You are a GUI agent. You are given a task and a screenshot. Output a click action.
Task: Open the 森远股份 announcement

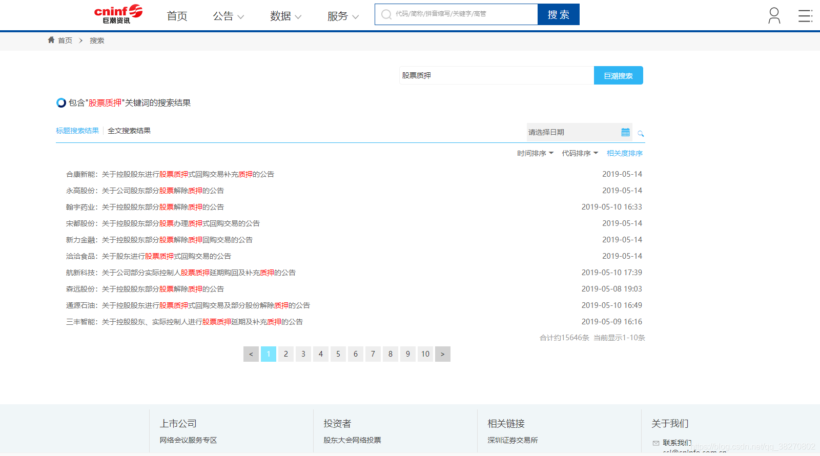[145, 289]
